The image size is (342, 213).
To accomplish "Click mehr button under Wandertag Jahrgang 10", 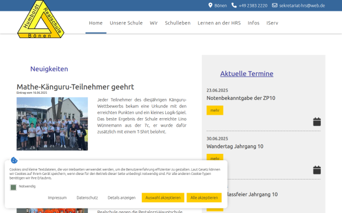I will 215,157.
